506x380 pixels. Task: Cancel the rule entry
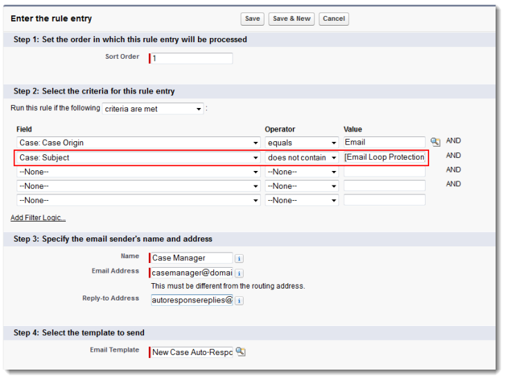click(x=334, y=19)
